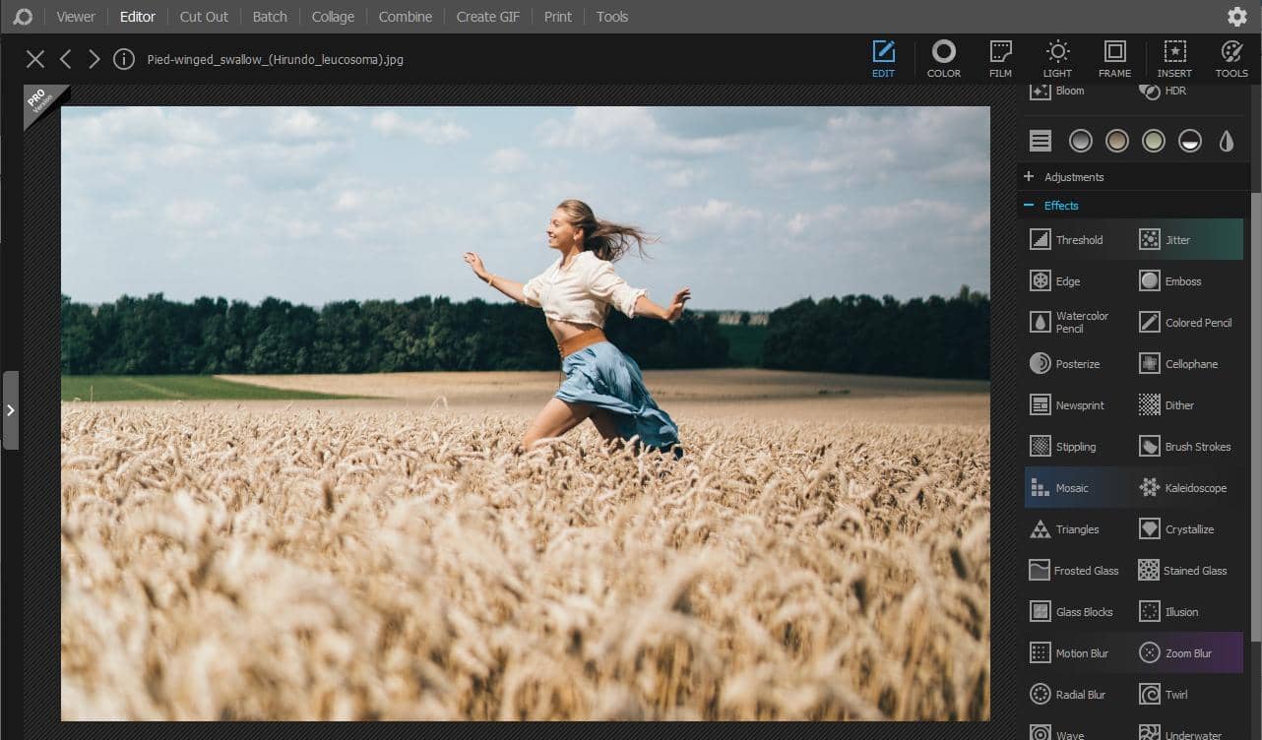Expand the left sidebar panel
Image resolution: width=1262 pixels, height=740 pixels.
13,410
